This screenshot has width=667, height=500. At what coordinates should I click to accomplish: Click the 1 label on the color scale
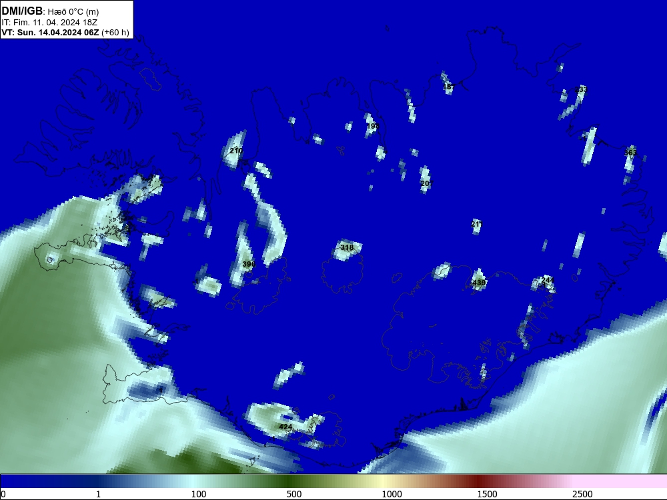coord(98,494)
